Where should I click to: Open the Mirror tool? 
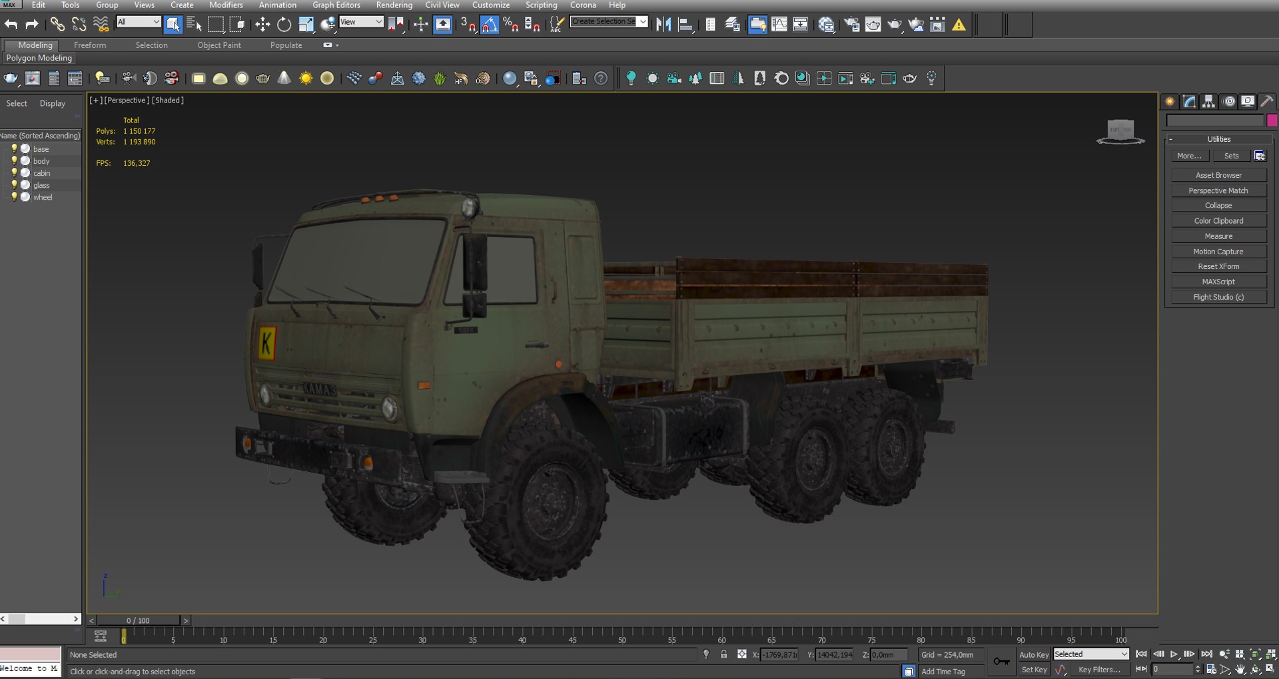coord(663,25)
